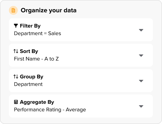Click the Aggregate By label
162x124 pixels.
37,102
